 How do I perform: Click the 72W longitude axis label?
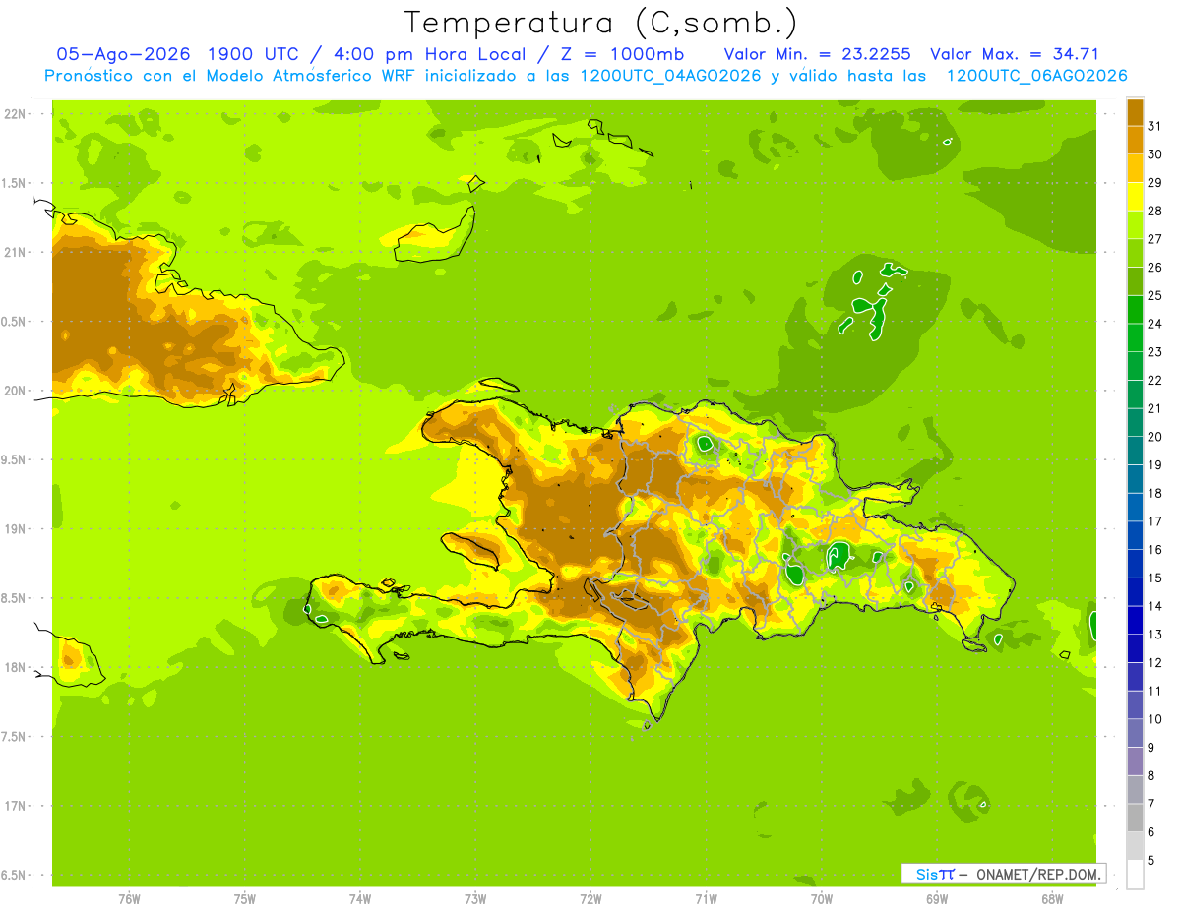pos(590,898)
